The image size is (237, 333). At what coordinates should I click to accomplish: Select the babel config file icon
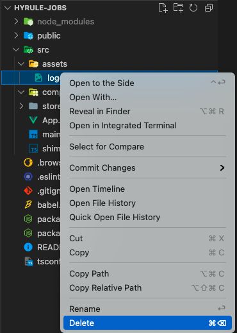(x=28, y=205)
